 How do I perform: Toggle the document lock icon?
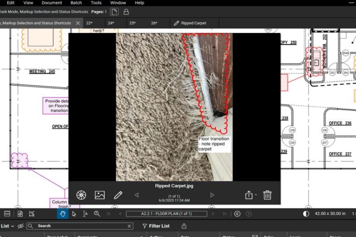[x=126, y=12]
